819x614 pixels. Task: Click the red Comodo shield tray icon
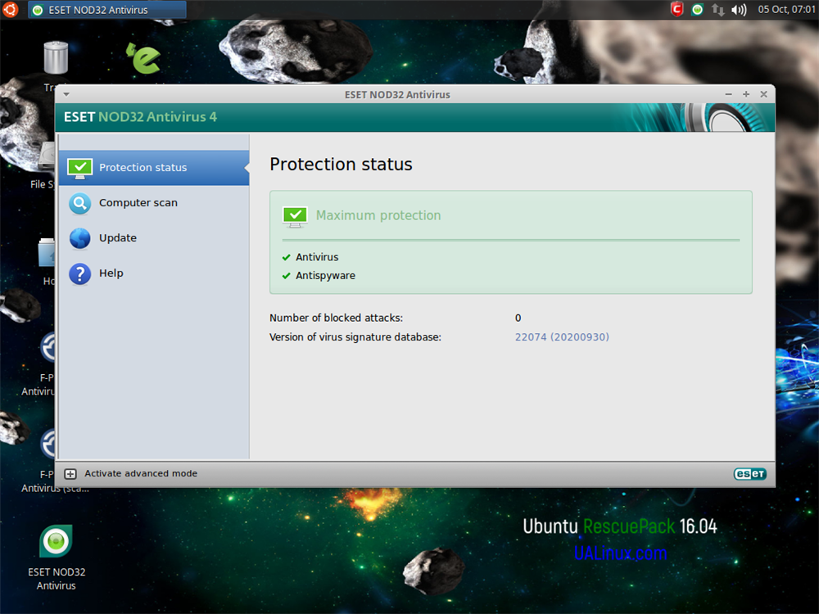677,9
